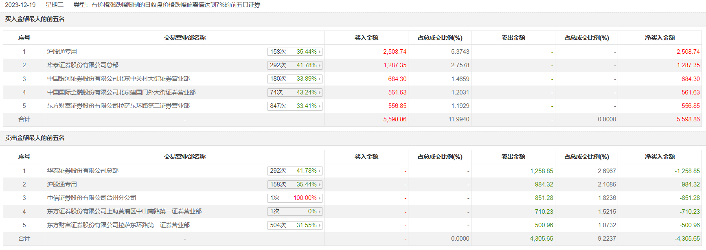Click the 买入金额最大的前五名 section heading
This screenshot has height=250, width=706.
[35, 19]
